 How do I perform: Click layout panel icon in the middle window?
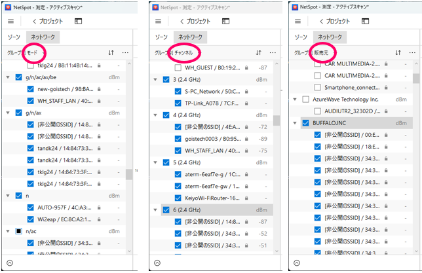(x=221, y=22)
